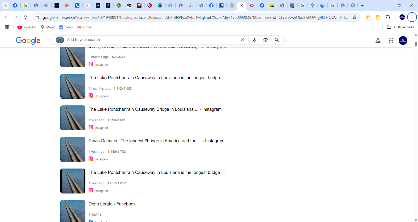Click Instagram source under Ravin-Delmain result
418x222 pixels.
pos(98,159)
